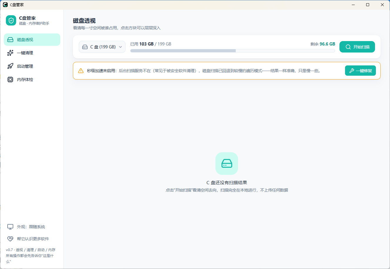Open 启动管理 in the sidebar
This screenshot has width=390, height=269.
[32, 66]
